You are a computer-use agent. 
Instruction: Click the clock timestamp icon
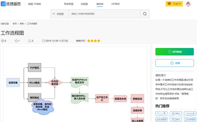43,41
